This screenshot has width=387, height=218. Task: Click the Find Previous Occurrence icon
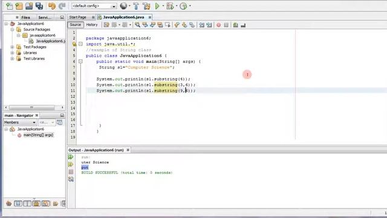(145, 25)
